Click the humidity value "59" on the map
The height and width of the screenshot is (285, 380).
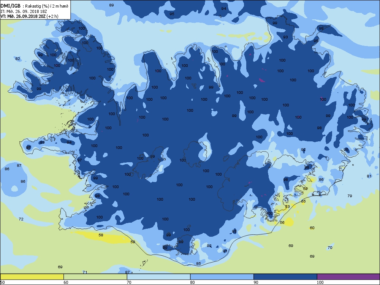pyautogui.click(x=133, y=242)
